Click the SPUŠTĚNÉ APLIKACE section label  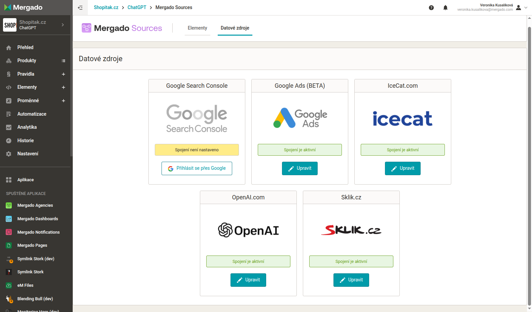tap(26, 194)
